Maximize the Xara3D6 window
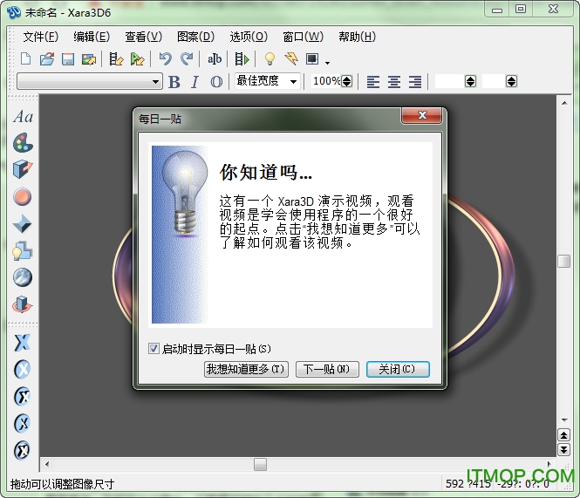The height and width of the screenshot is (498, 580). coord(521,9)
